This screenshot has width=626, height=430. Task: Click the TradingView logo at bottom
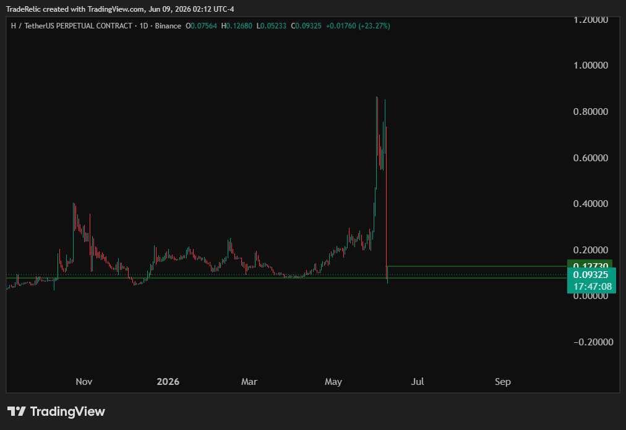pos(56,411)
